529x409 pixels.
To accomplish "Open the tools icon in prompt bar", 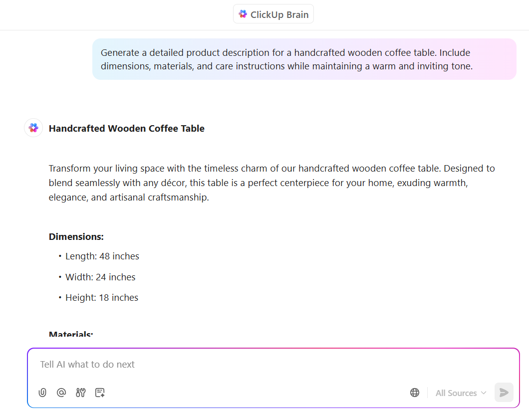I will pyautogui.click(x=81, y=393).
